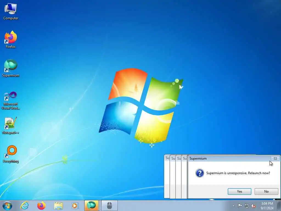281x211 pixels.
Task: Click the blue question mark icon
Action: pos(200,173)
